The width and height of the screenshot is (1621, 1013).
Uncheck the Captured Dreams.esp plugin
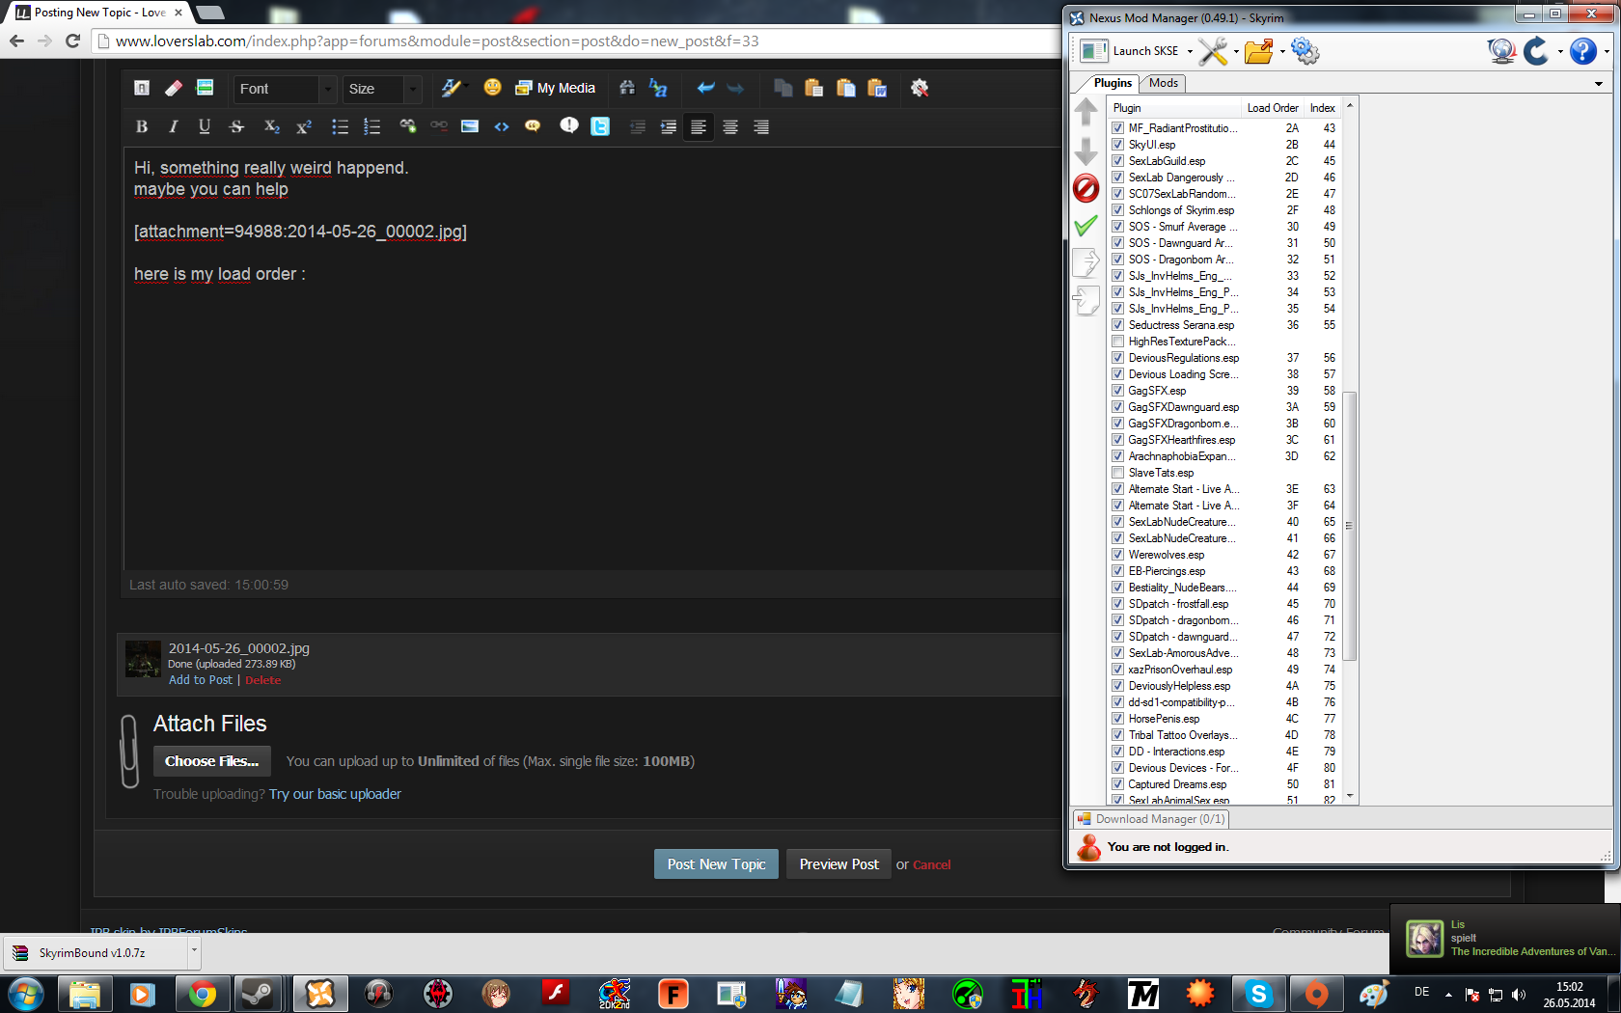point(1117,784)
